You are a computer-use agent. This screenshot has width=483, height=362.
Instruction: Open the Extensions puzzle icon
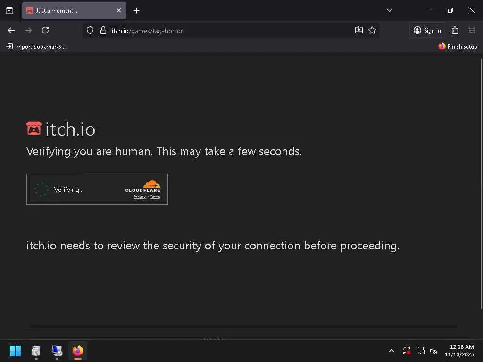click(455, 30)
